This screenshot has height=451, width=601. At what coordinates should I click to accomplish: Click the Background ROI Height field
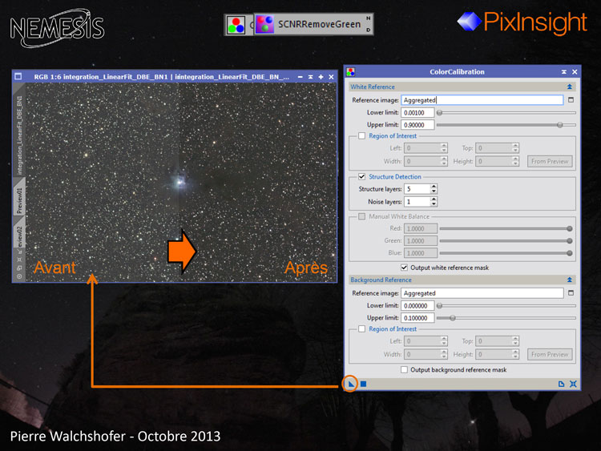(x=494, y=354)
